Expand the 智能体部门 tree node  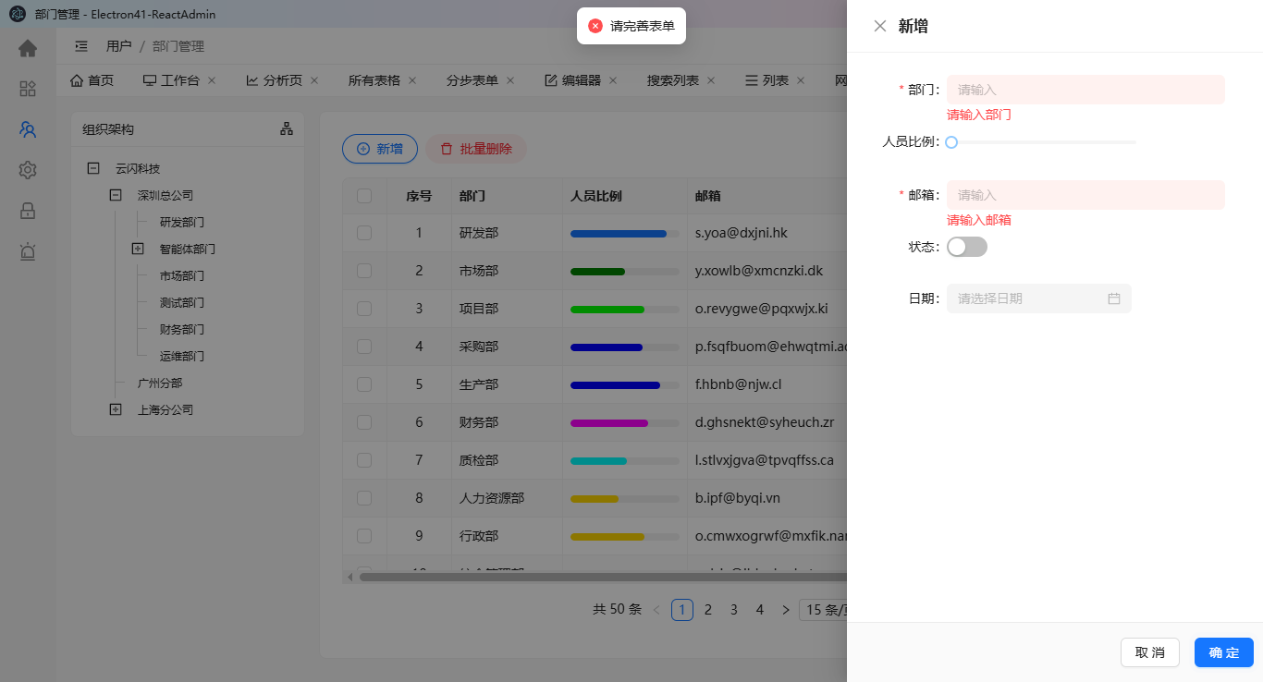tap(138, 249)
